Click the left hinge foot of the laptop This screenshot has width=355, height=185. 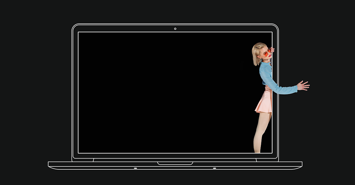pos(93,160)
